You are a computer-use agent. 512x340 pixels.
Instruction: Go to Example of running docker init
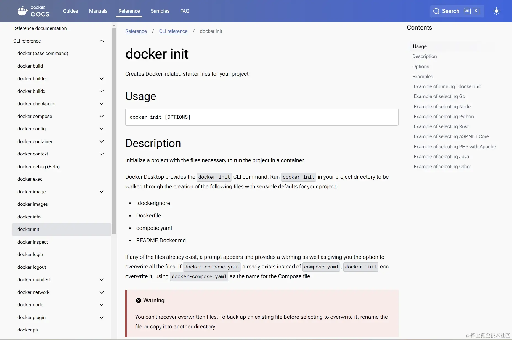click(448, 86)
